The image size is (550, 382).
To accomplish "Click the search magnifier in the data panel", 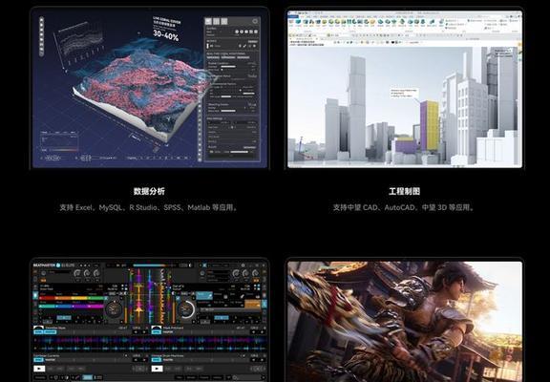I will pos(255,21).
